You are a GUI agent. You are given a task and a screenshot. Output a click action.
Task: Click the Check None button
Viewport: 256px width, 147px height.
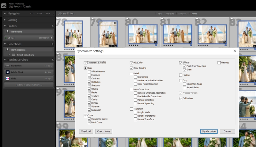point(104,131)
